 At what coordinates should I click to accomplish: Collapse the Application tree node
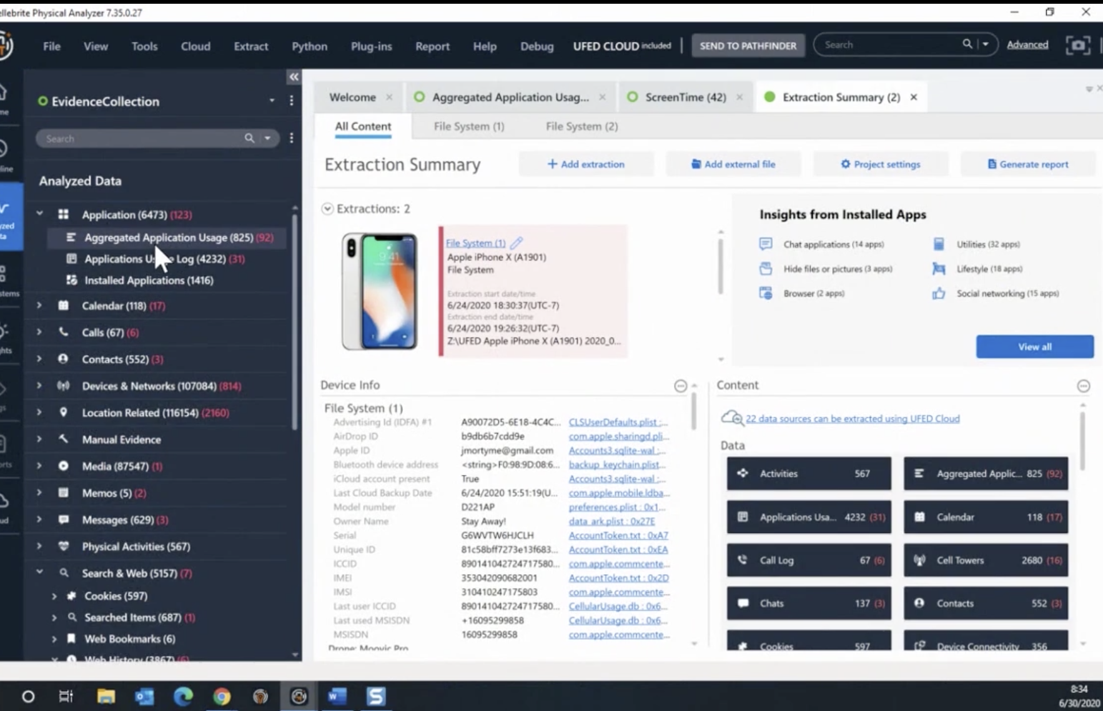(39, 214)
